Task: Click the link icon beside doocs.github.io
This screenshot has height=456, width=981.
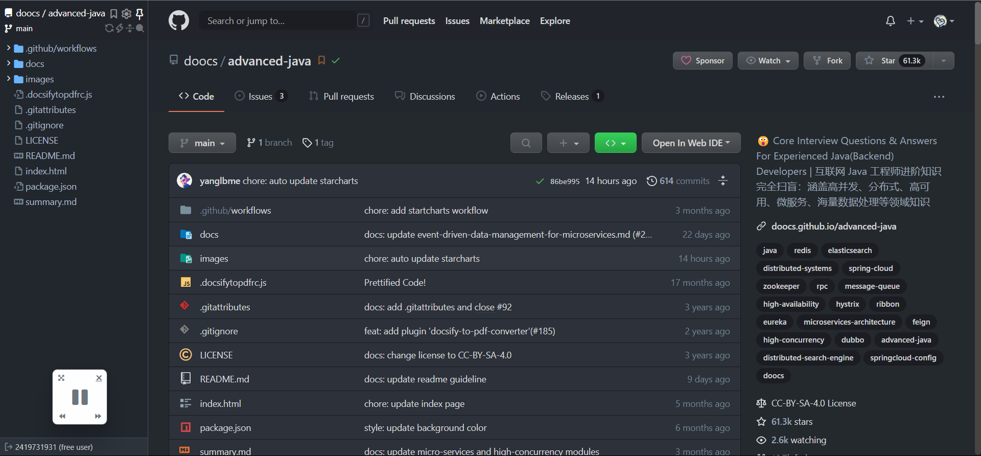Action: tap(761, 226)
